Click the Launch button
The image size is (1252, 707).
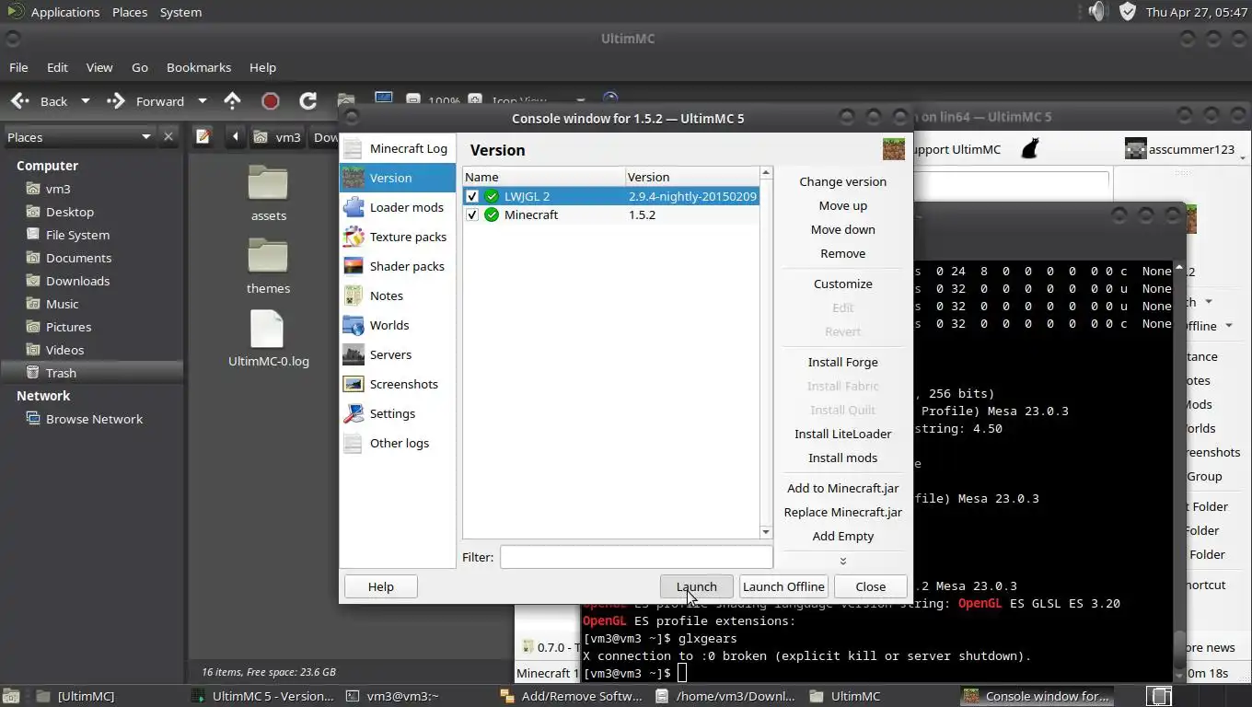[696, 586]
